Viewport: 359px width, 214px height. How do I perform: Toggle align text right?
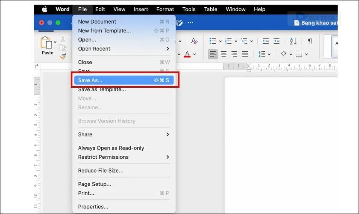tap(234, 54)
